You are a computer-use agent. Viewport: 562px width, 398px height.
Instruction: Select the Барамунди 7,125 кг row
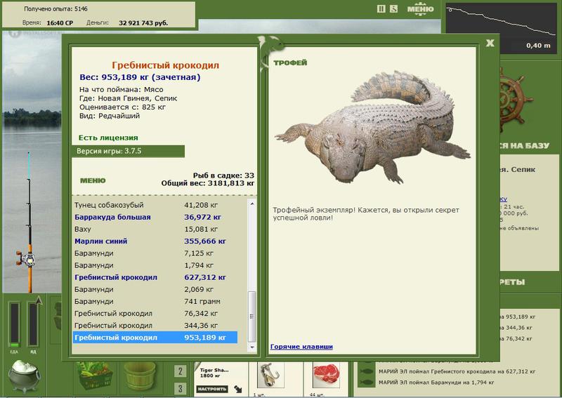(x=155, y=253)
